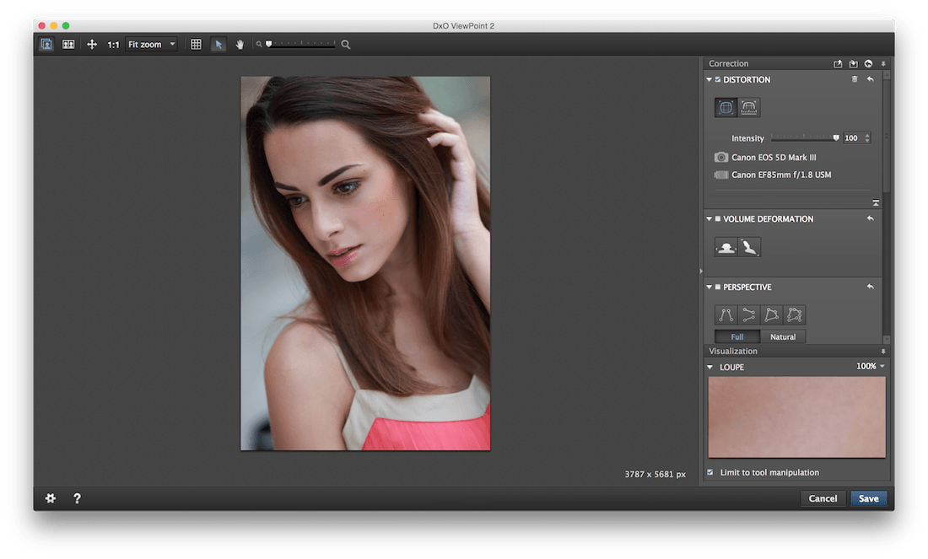Pin the Visualization palette
Viewport: 928px width, 559px height.
[x=883, y=352]
